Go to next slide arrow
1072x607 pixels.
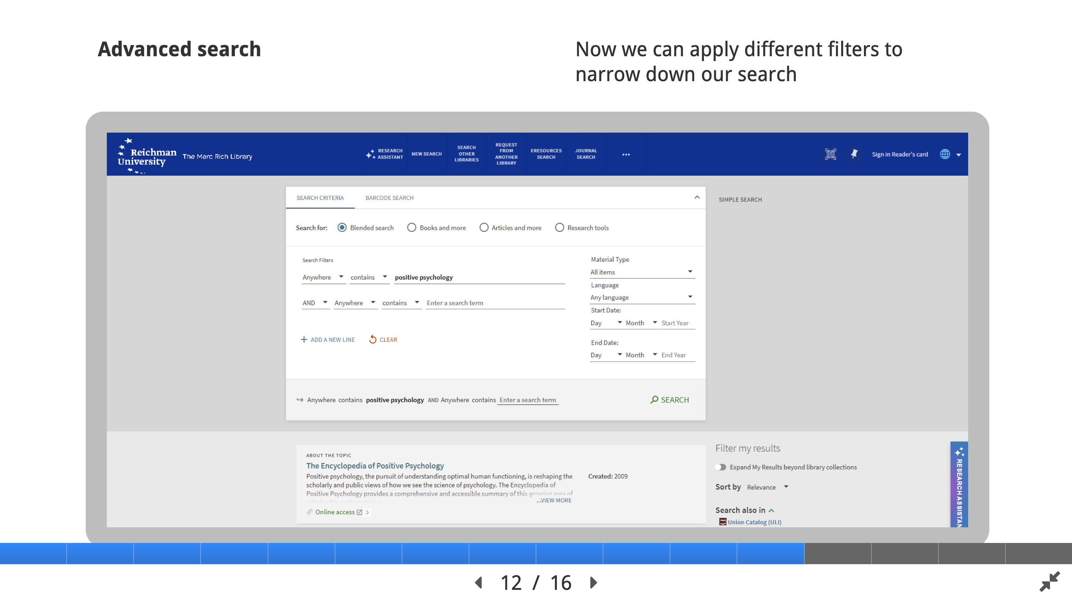click(x=594, y=582)
